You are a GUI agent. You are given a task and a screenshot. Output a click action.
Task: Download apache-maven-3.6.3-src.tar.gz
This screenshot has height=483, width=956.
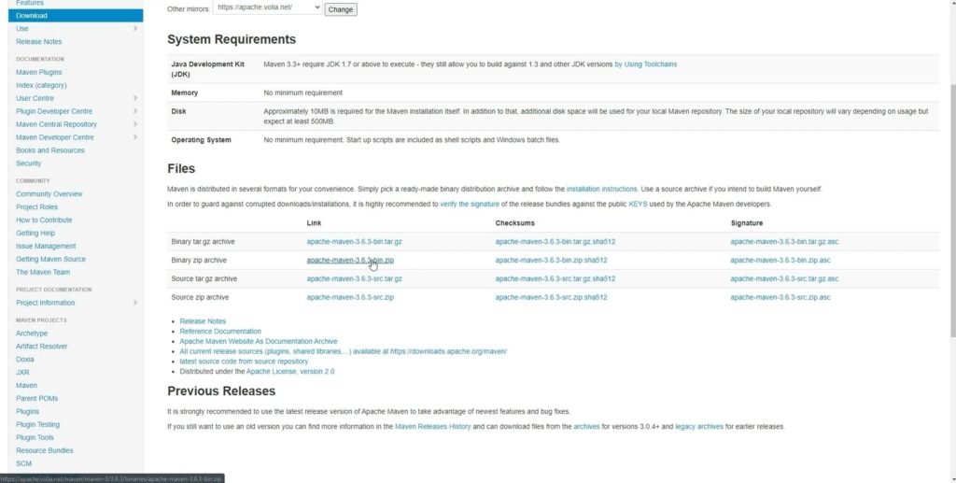click(x=354, y=278)
